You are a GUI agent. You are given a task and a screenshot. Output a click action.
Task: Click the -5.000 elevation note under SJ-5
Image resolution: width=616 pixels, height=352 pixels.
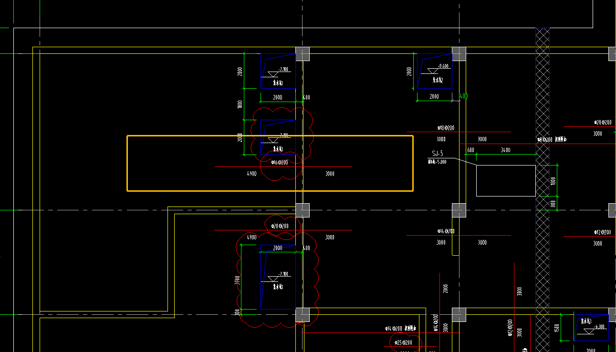437,162
